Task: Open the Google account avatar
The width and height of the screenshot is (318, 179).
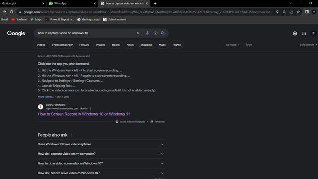Action: 314,33
